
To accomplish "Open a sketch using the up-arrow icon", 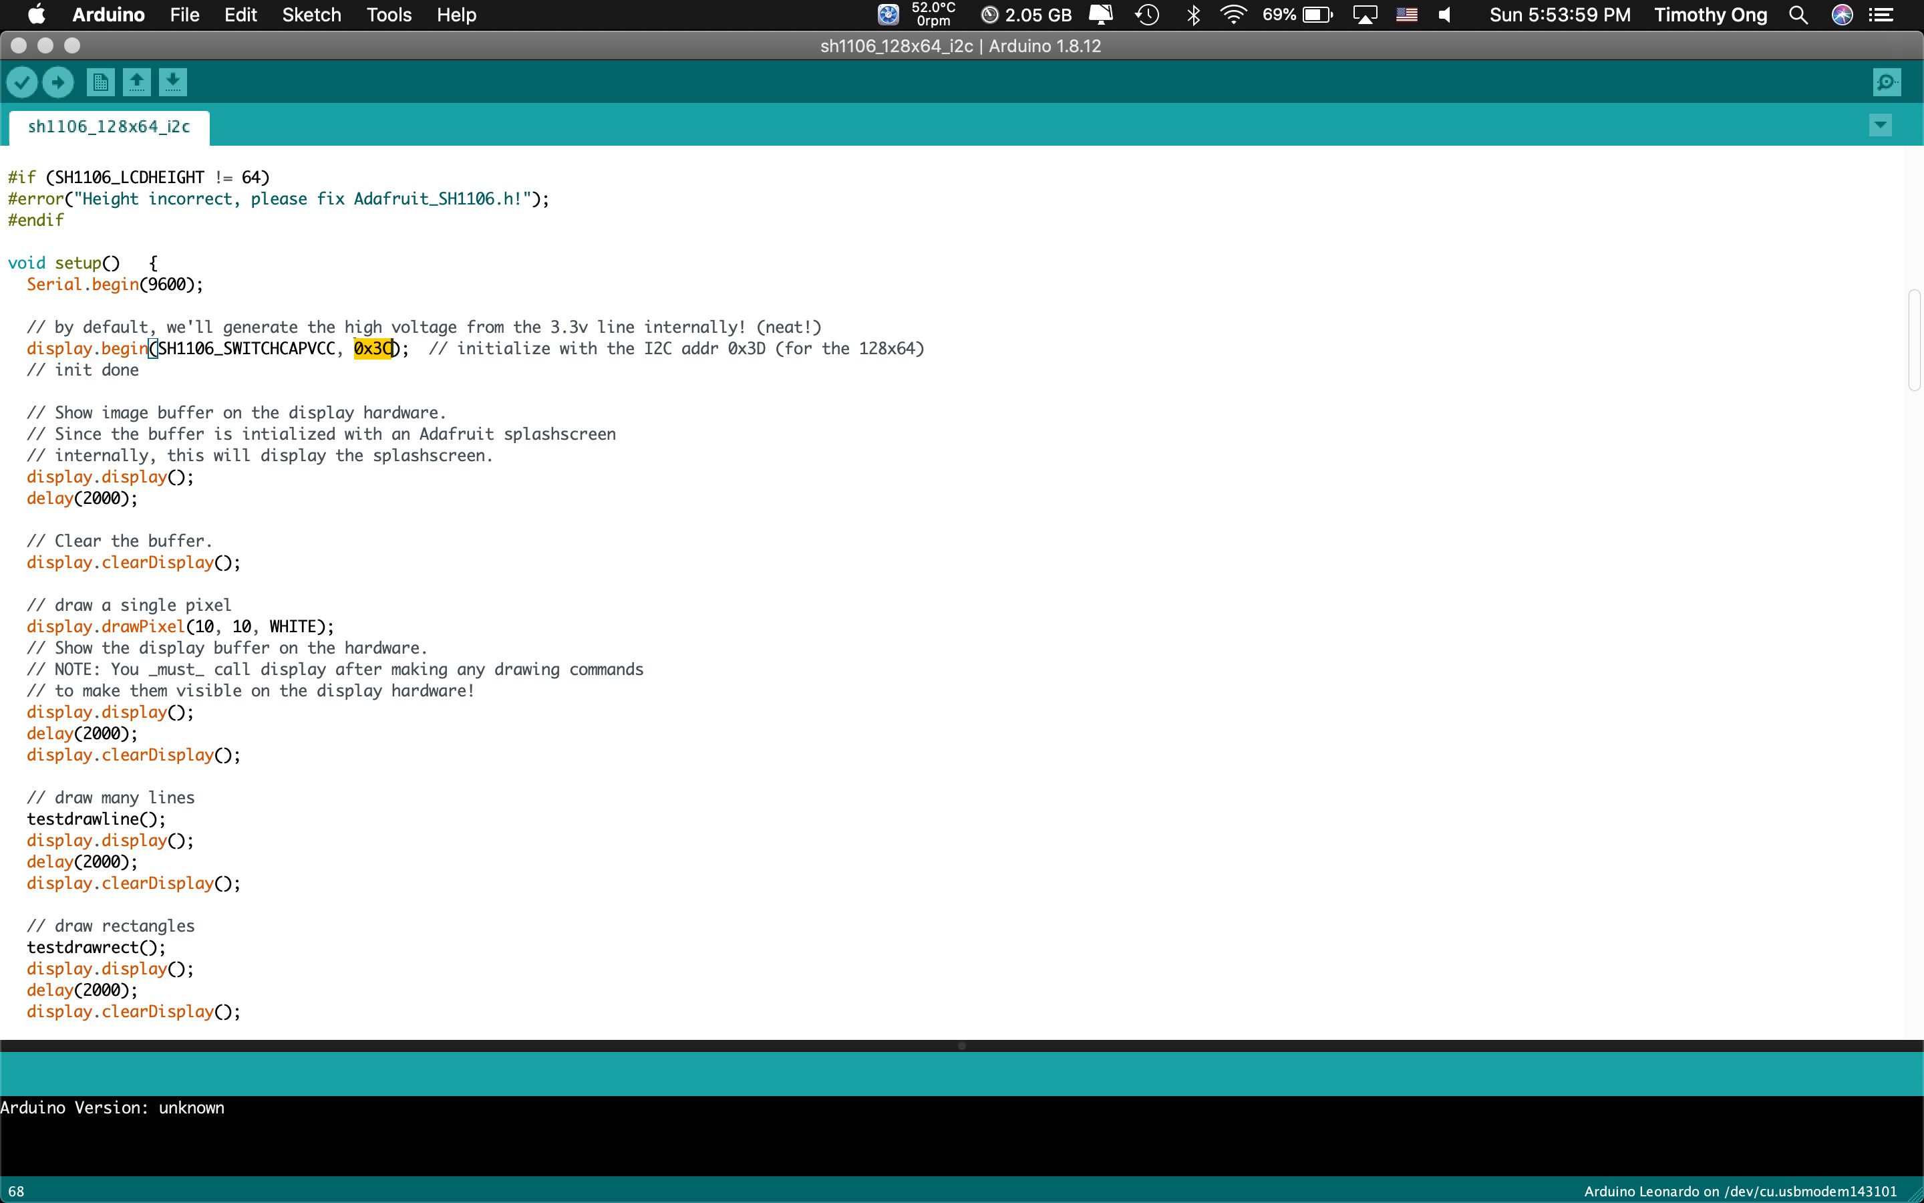I will click(136, 82).
